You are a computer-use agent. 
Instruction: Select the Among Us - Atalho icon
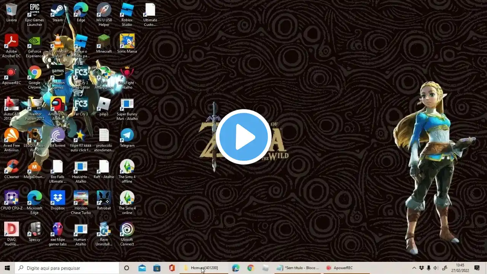click(x=57, y=109)
